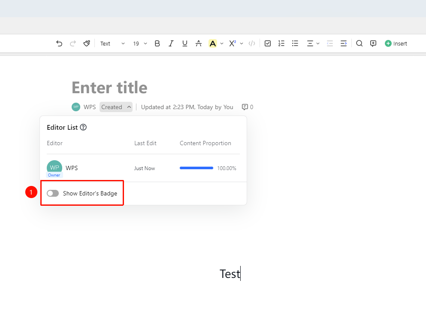Select the Format Painter brush icon
Screen dimensions: 426x317
coord(87,43)
